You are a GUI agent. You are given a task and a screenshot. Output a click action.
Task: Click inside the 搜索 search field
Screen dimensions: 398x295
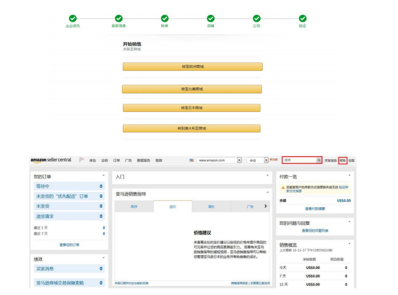tap(300, 160)
